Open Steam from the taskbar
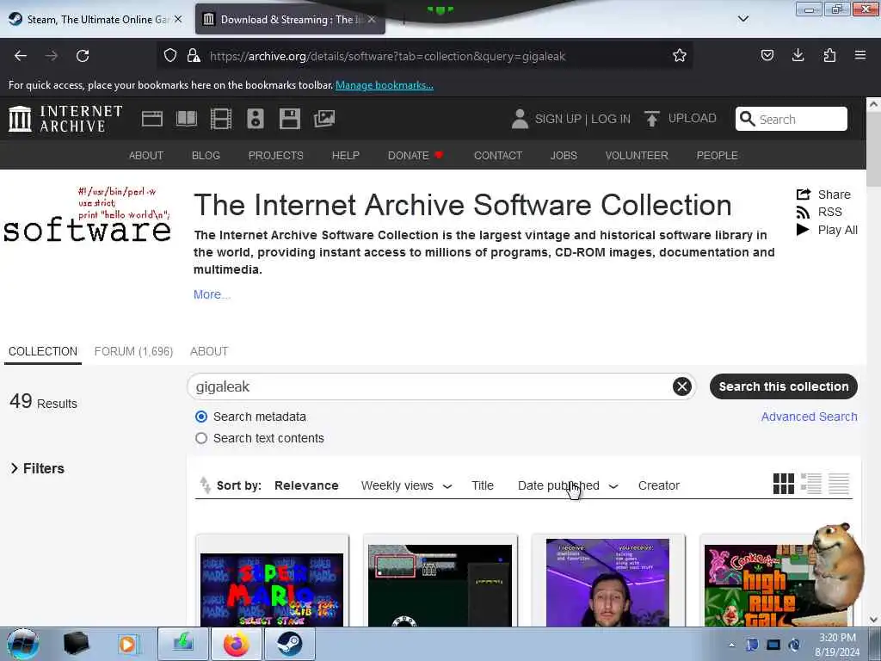The width and height of the screenshot is (881, 661). click(x=290, y=644)
